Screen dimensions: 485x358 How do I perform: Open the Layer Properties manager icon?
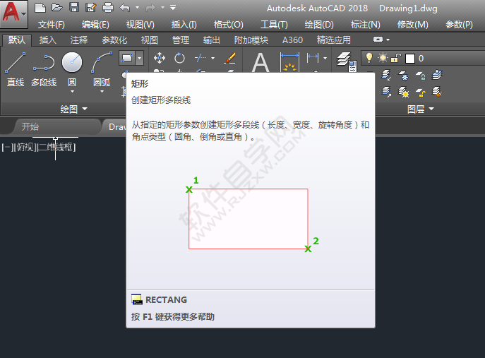click(x=347, y=62)
